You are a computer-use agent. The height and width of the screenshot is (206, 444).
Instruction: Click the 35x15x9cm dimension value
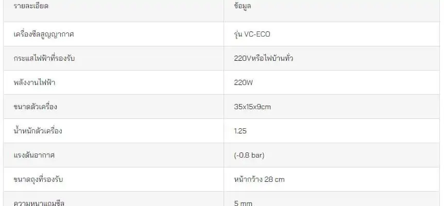click(252, 107)
